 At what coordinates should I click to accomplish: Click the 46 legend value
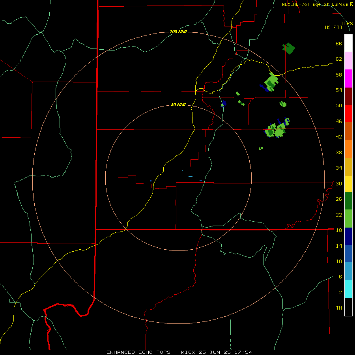coord(339,121)
